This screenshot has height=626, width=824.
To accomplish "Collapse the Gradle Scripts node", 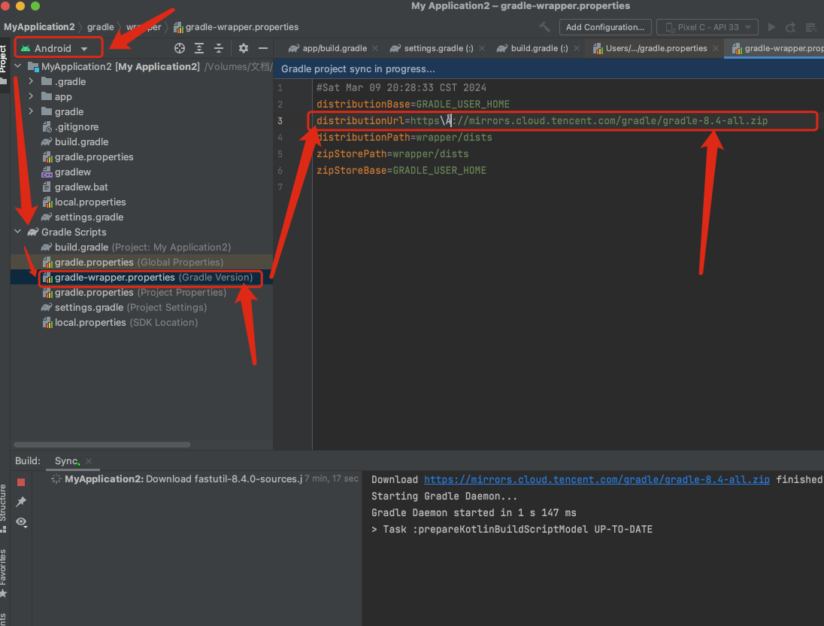I will click(x=18, y=232).
